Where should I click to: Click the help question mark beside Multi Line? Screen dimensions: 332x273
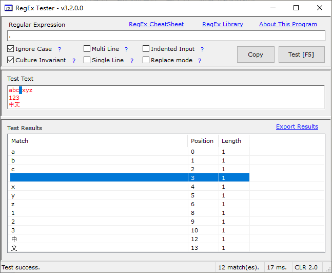point(126,49)
